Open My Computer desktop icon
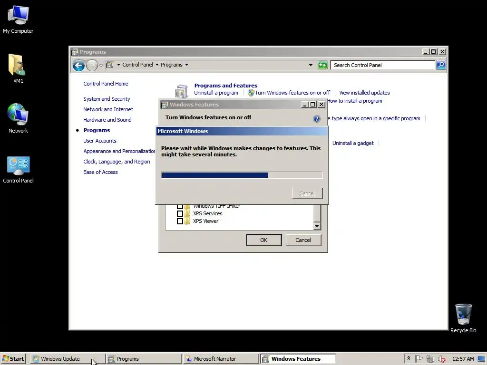The image size is (487, 365). 18,15
